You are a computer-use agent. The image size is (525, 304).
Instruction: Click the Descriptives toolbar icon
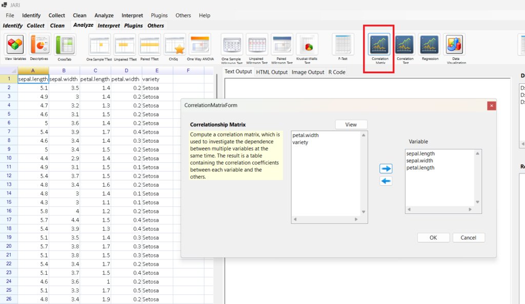[39, 45]
